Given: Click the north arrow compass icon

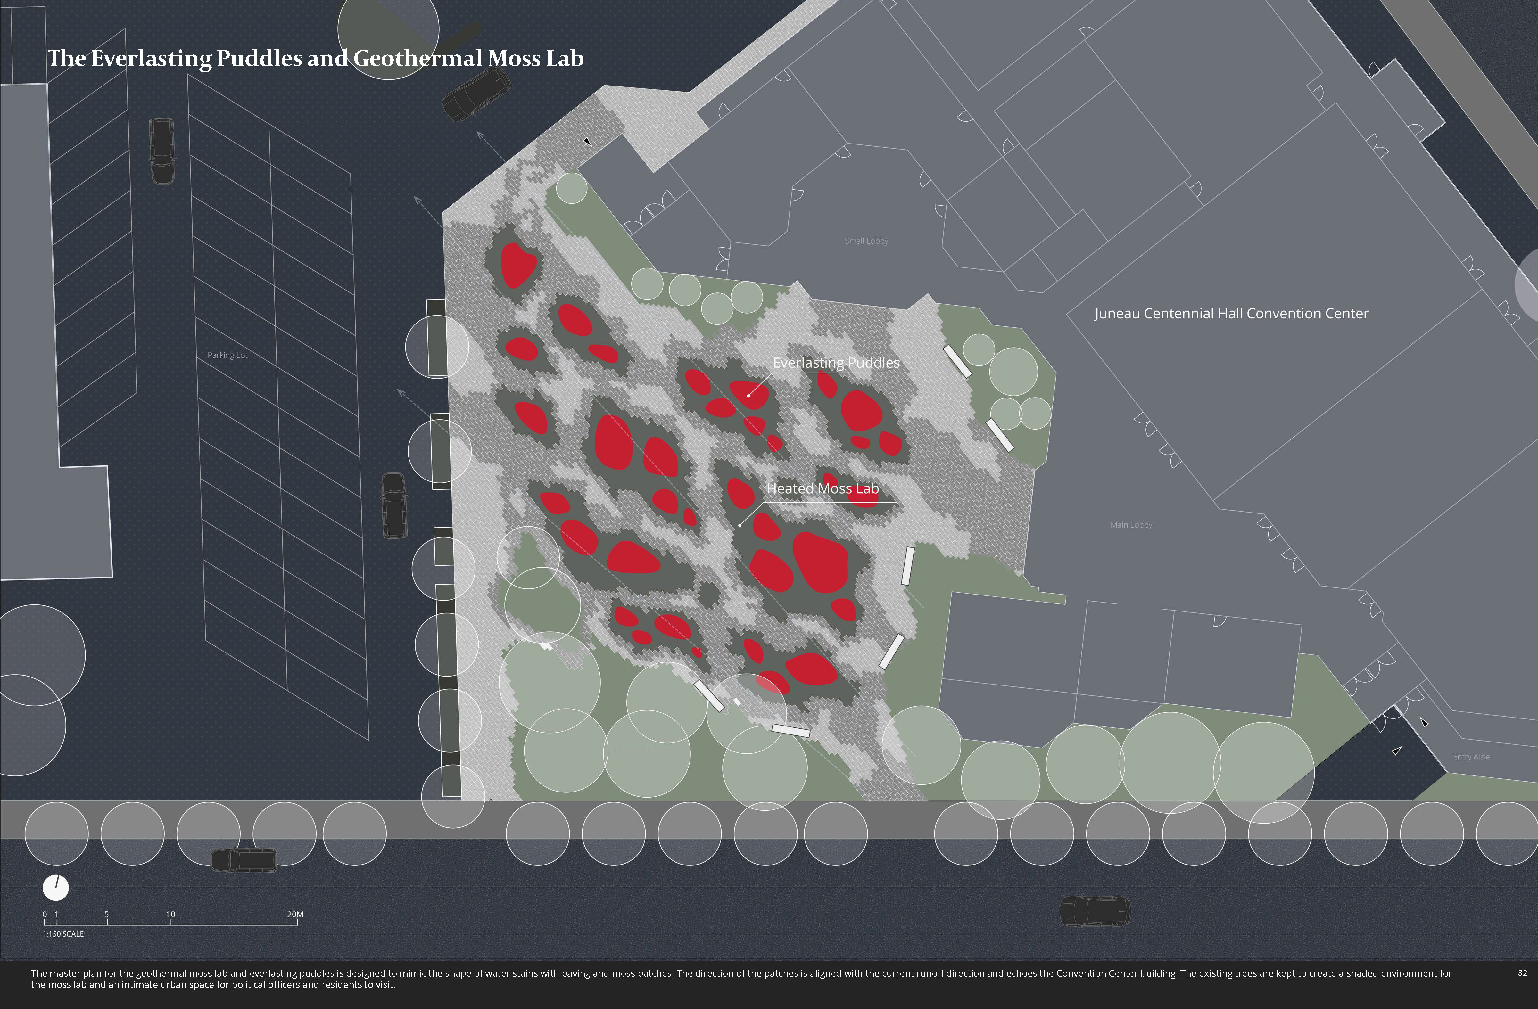Looking at the screenshot, I should click(55, 888).
